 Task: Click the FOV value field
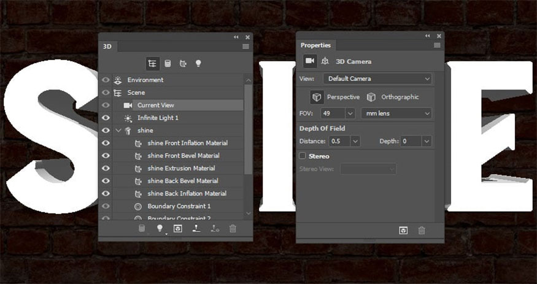click(x=333, y=113)
